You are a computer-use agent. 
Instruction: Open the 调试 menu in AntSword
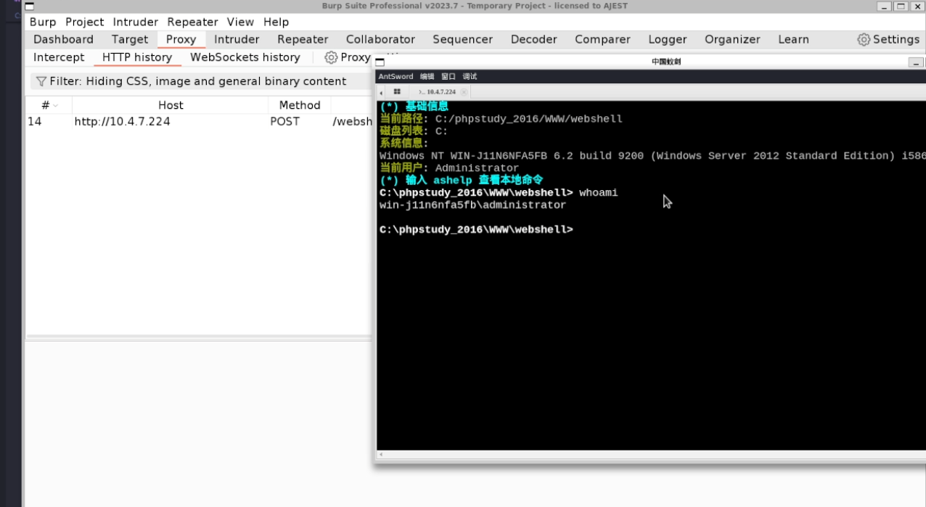[x=470, y=76]
